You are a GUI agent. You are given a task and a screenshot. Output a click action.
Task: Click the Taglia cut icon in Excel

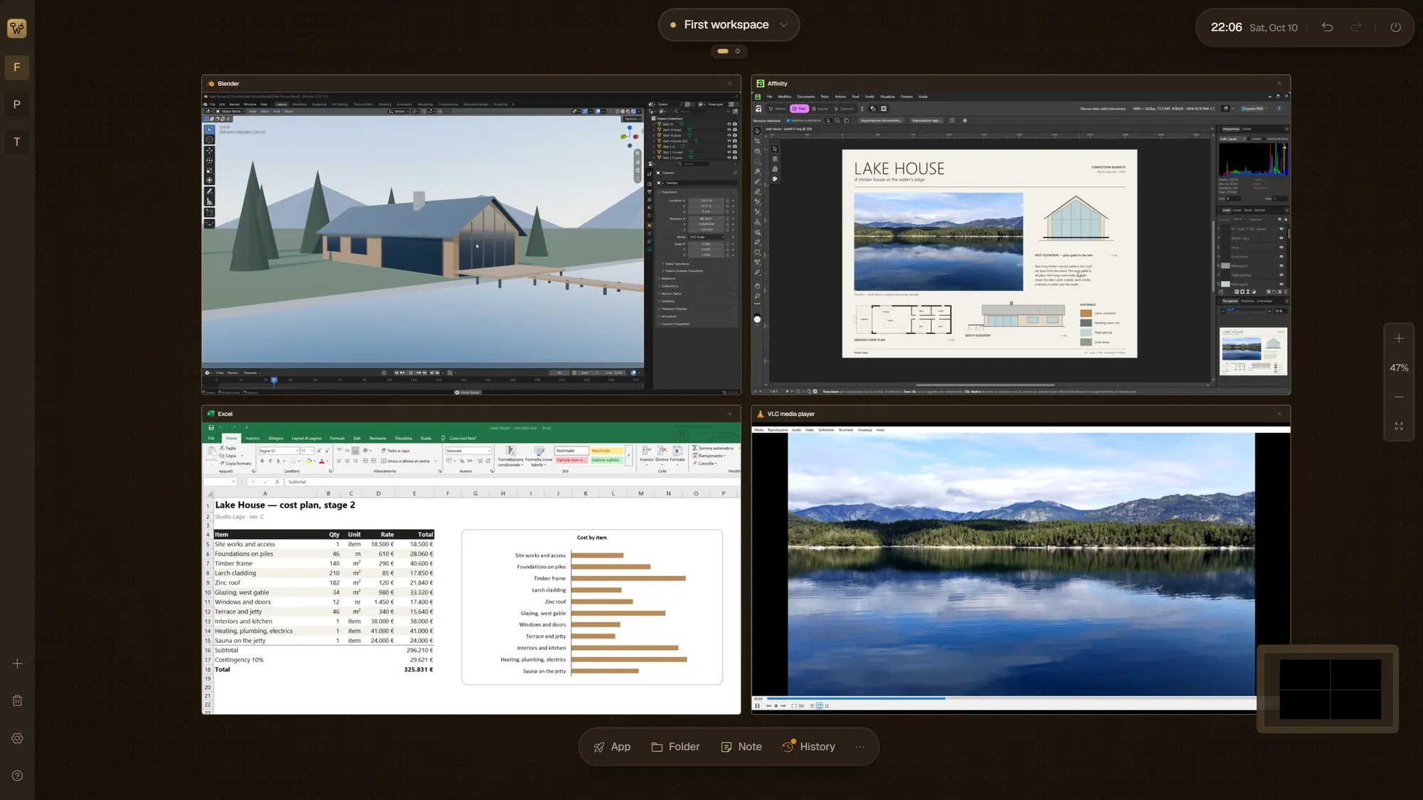coord(222,448)
